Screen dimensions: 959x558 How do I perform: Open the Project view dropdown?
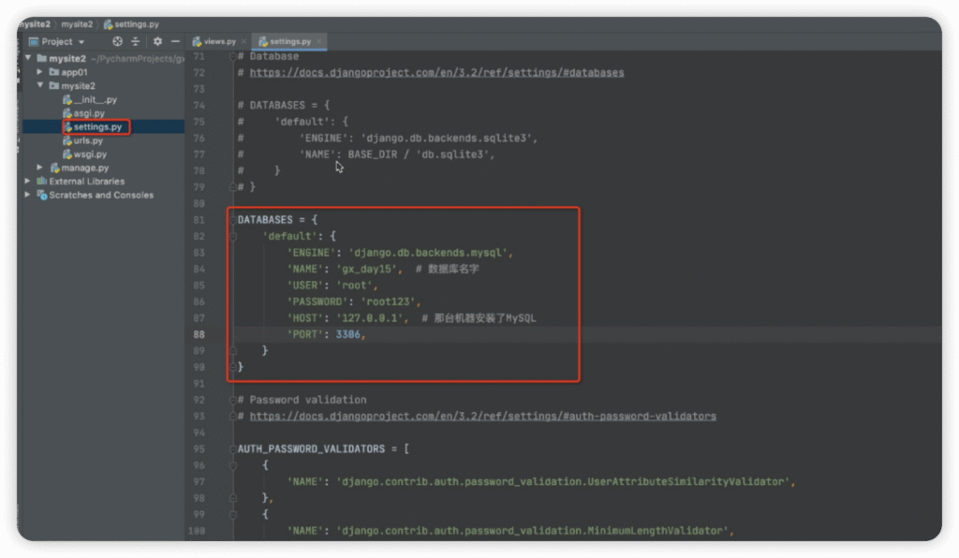tap(81, 42)
